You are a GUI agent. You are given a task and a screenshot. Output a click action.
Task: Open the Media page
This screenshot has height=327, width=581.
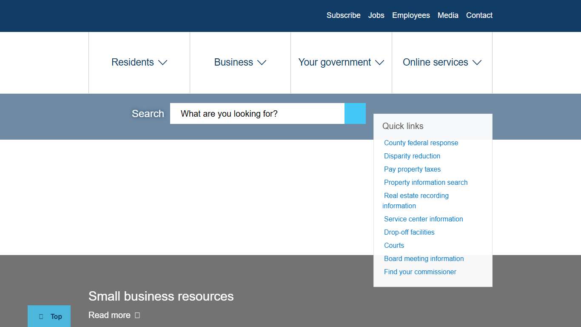point(448,15)
